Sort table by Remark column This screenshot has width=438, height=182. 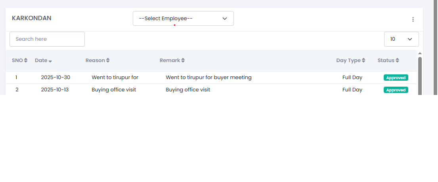pyautogui.click(x=172, y=61)
